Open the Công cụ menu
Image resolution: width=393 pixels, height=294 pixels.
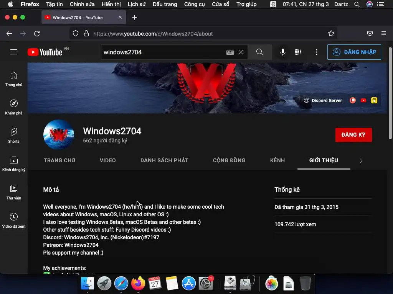pos(195,4)
